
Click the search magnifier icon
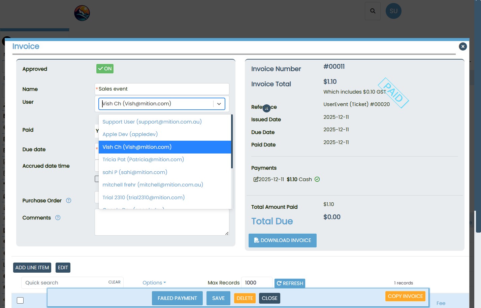[x=373, y=11]
